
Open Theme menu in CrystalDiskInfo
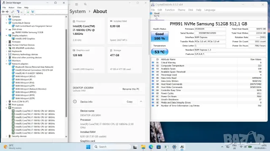pos(181,10)
